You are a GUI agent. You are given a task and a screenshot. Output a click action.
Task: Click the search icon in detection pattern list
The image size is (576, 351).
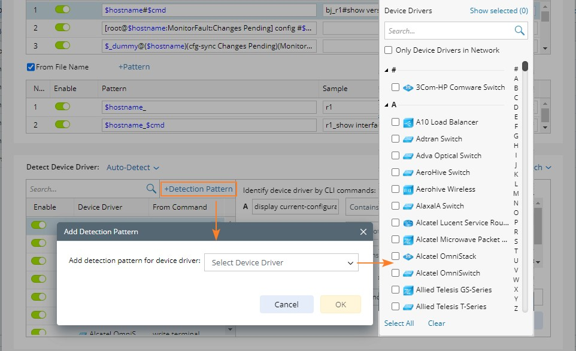click(x=151, y=189)
